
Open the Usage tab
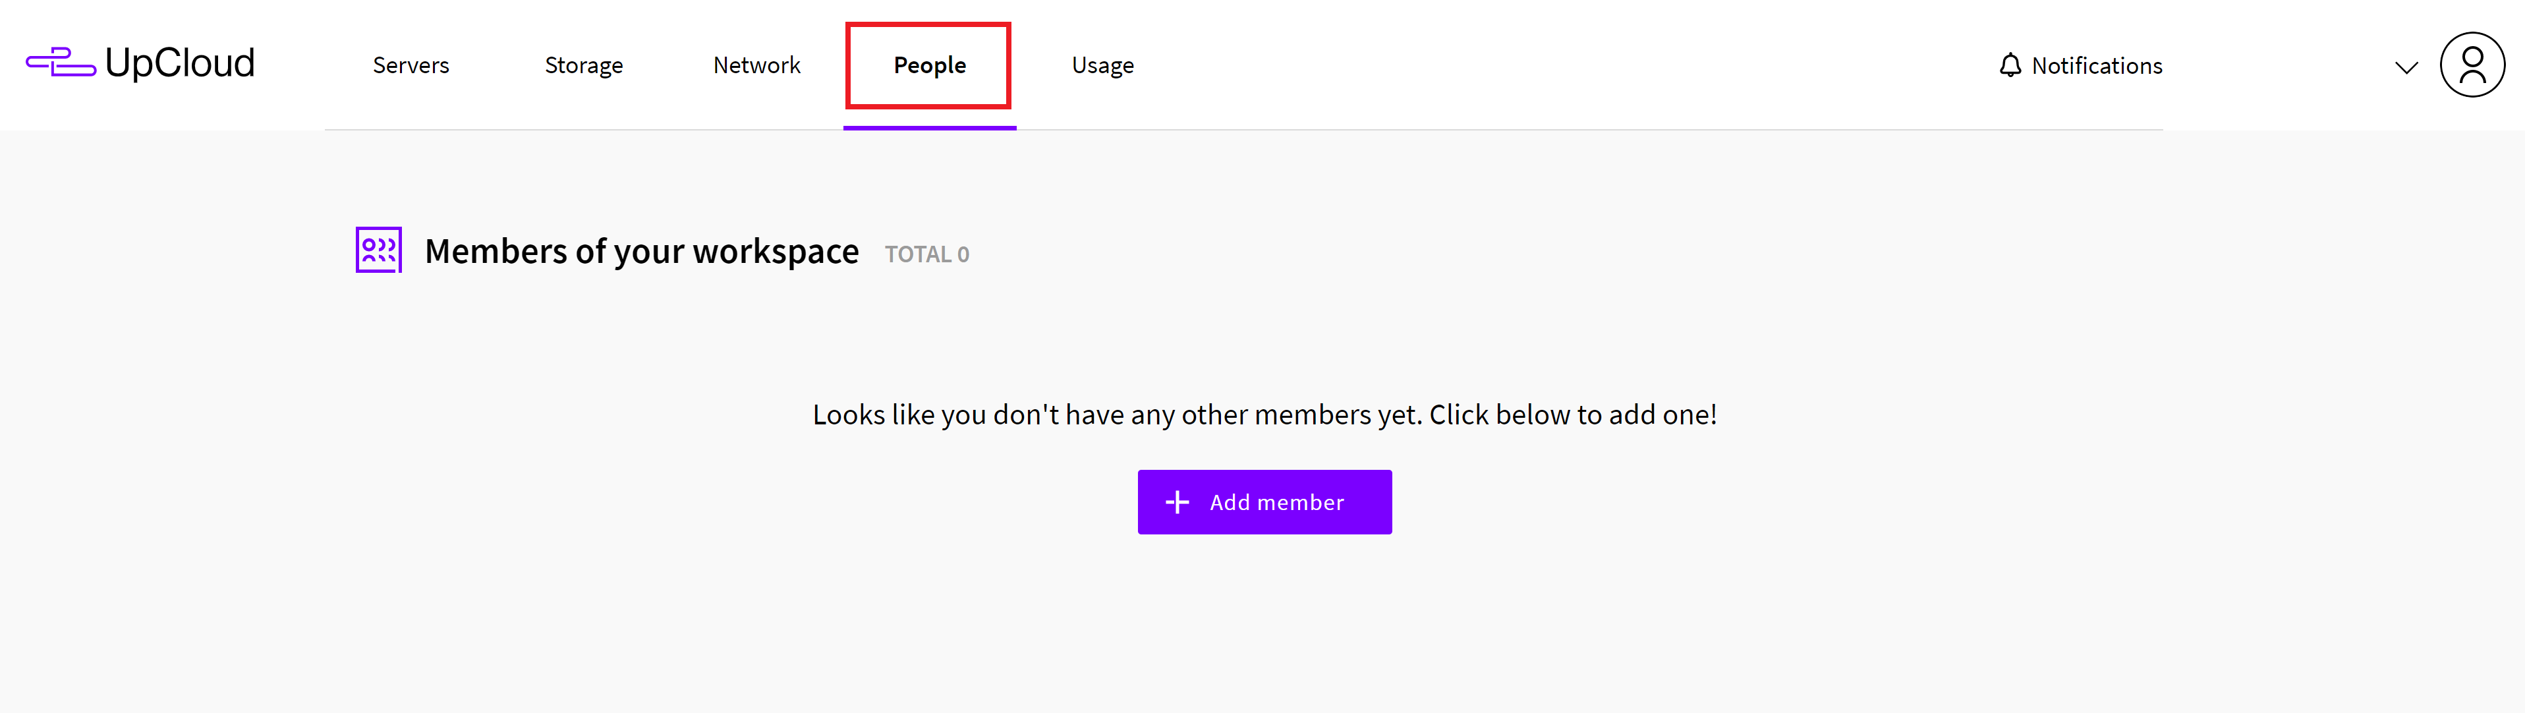[x=1102, y=66]
